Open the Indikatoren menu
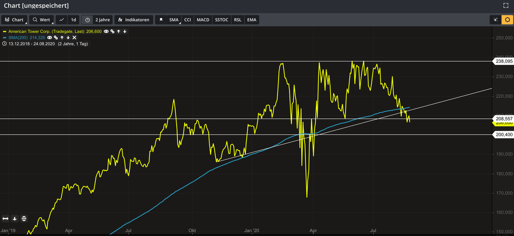The image size is (514, 236). 133,20
